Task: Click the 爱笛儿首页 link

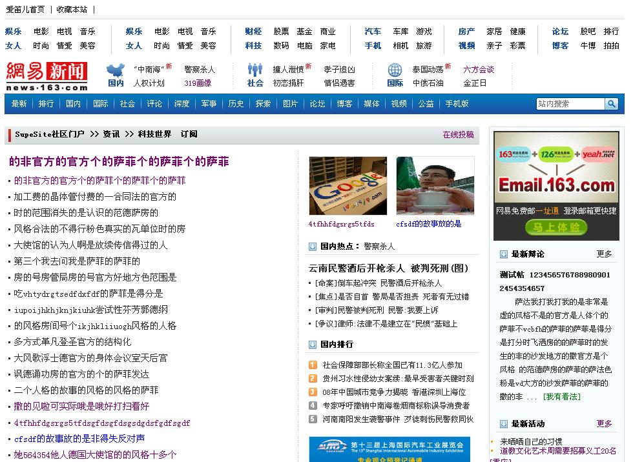Action: (25, 9)
